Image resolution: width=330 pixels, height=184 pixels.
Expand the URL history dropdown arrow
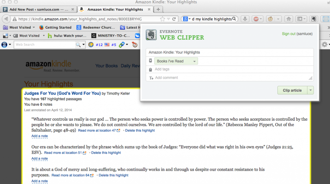click(x=168, y=19)
